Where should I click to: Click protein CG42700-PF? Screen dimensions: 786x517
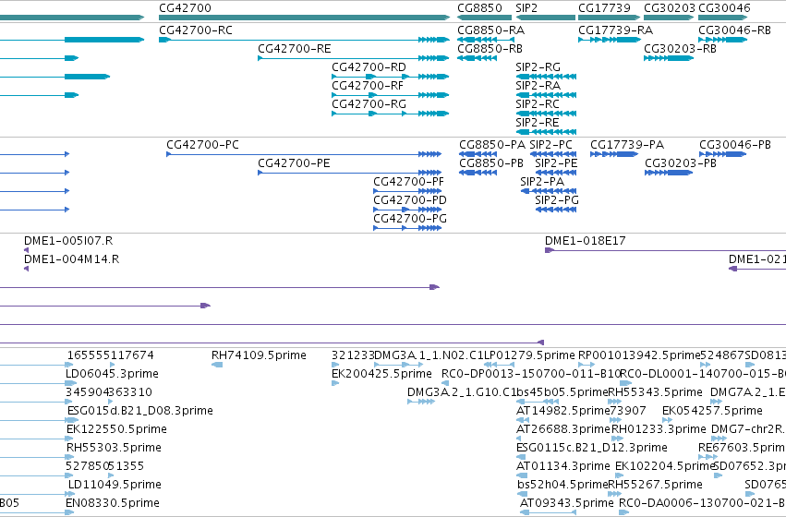coord(407,191)
